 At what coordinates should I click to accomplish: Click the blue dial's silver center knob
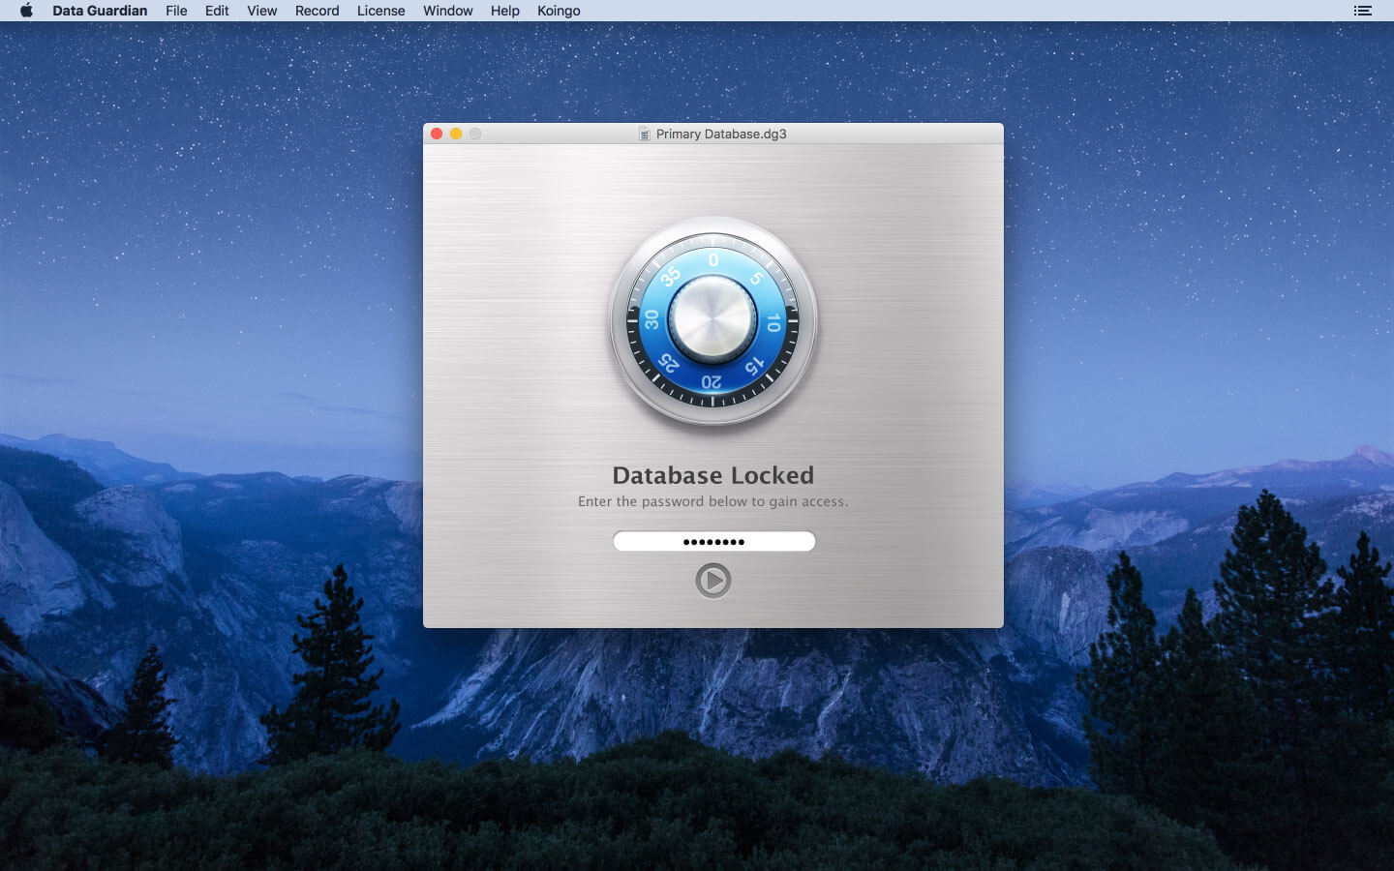pos(712,319)
